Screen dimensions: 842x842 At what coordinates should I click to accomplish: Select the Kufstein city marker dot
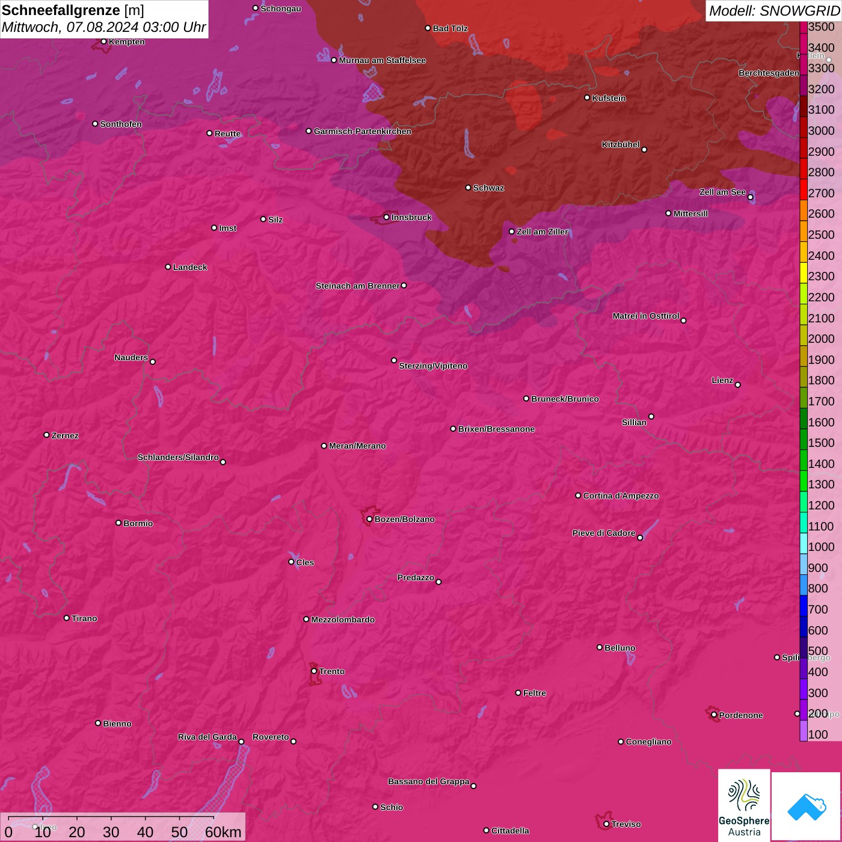click(588, 97)
